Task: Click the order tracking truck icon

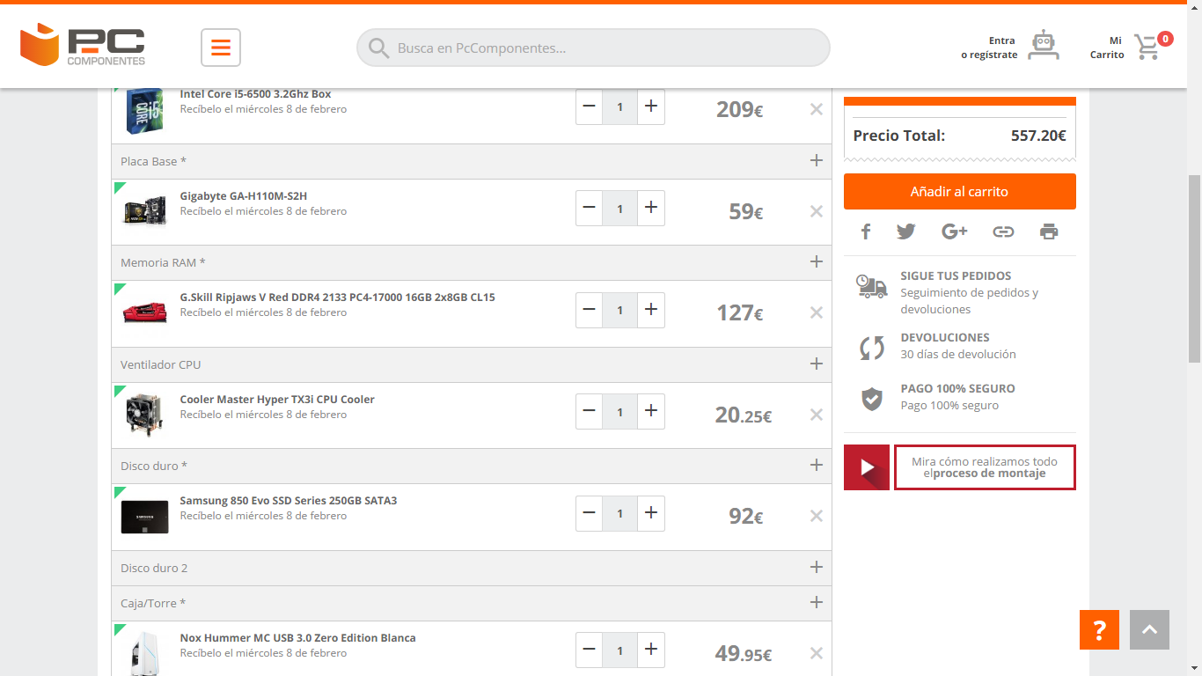Action: tap(872, 286)
